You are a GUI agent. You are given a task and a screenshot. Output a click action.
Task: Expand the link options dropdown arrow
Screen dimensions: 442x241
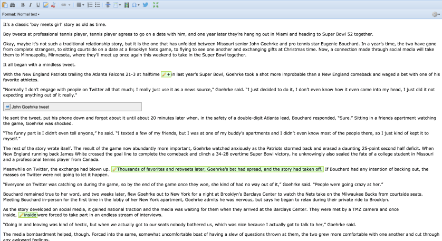(70, 5)
